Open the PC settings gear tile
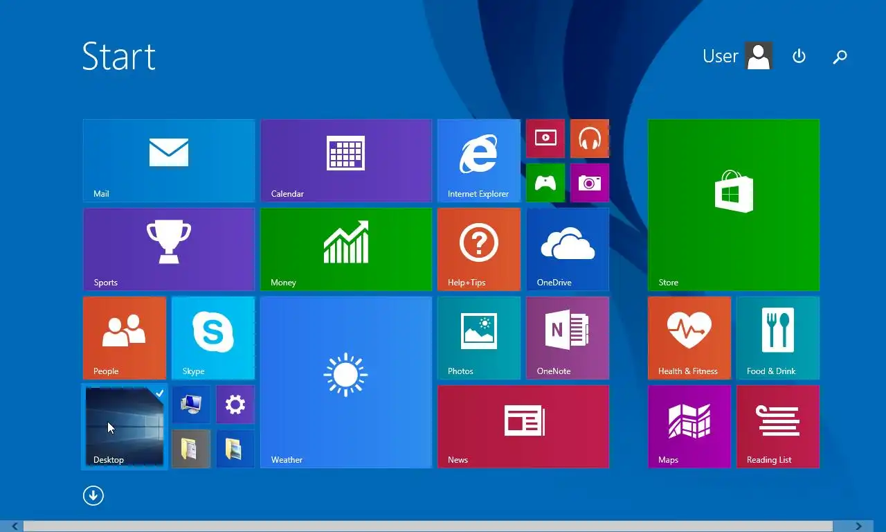Screen dimensions: 886x532 [235, 405]
